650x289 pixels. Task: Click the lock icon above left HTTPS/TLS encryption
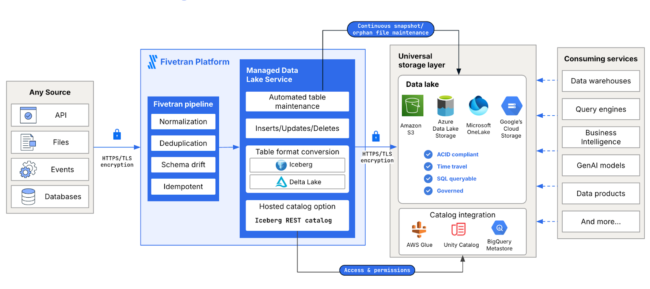tap(117, 134)
